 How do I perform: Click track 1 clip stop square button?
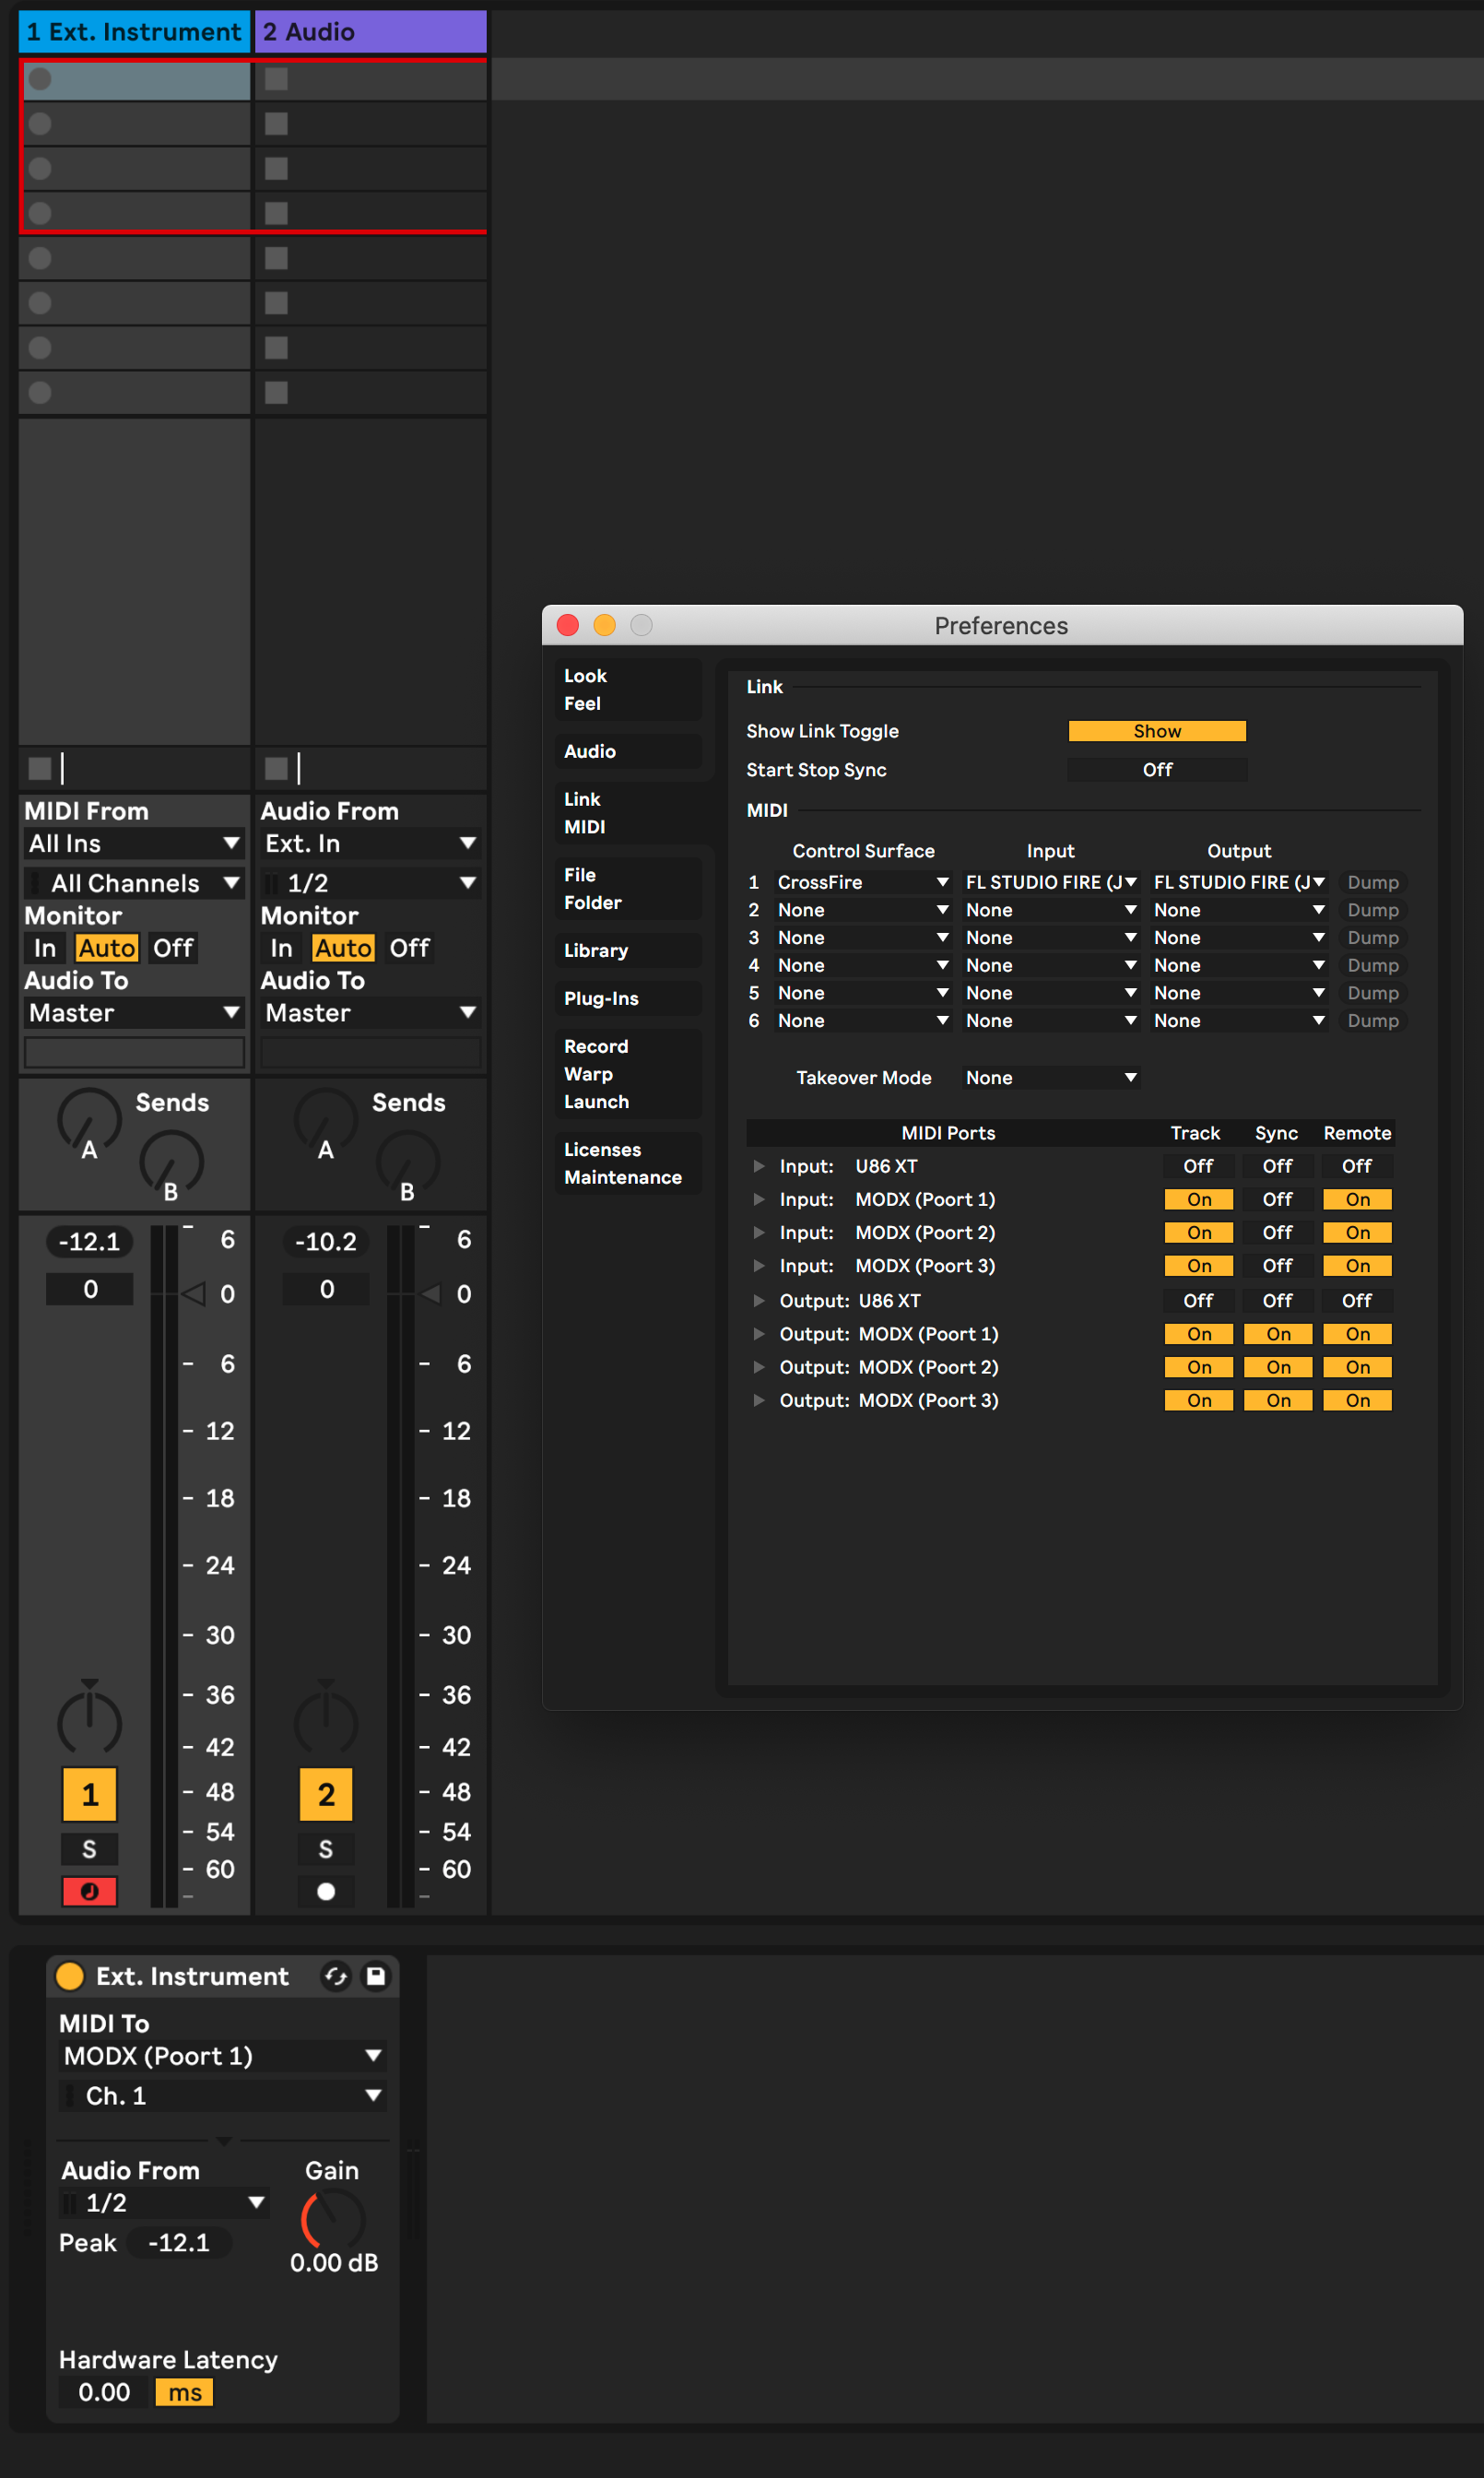pyautogui.click(x=40, y=768)
